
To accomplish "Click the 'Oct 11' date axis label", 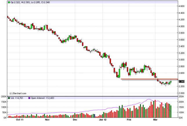I will (x=20, y=120).
